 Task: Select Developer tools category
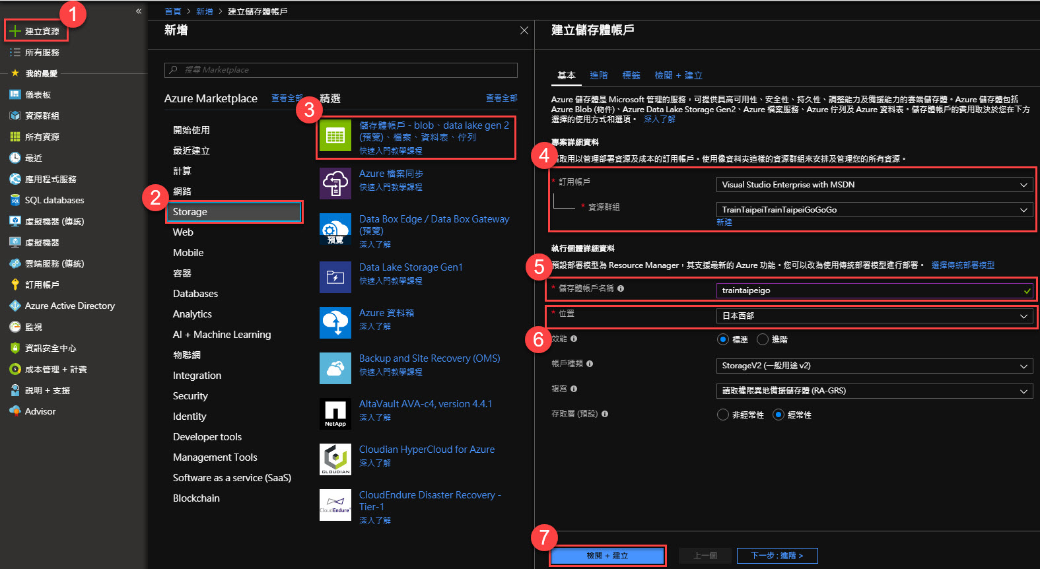(x=207, y=437)
